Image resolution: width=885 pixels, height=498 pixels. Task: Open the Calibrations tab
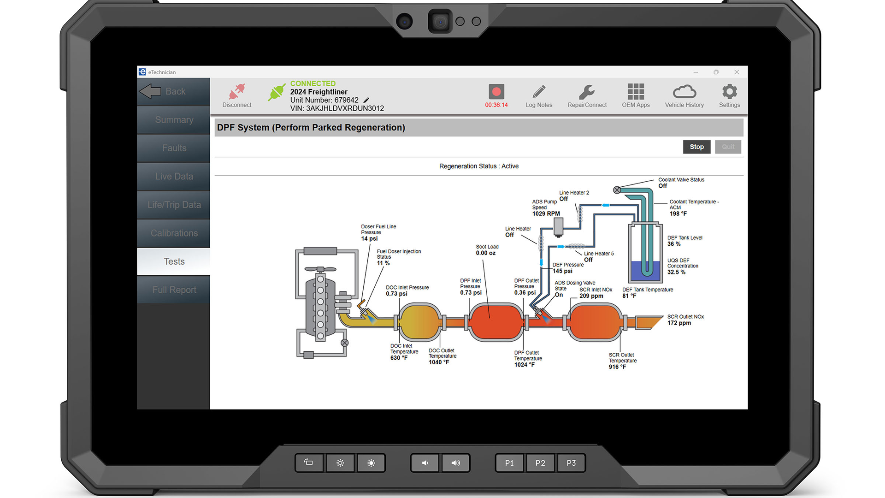pos(174,233)
